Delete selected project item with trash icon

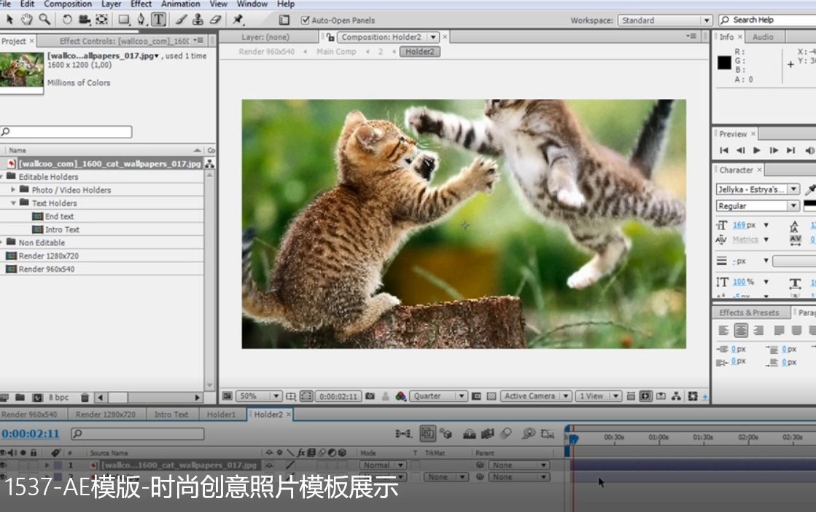click(x=85, y=398)
